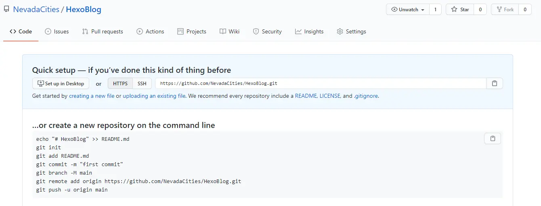This screenshot has width=541, height=206.
Task: Click the repository icon beside NevadaCities
Action: point(6,10)
